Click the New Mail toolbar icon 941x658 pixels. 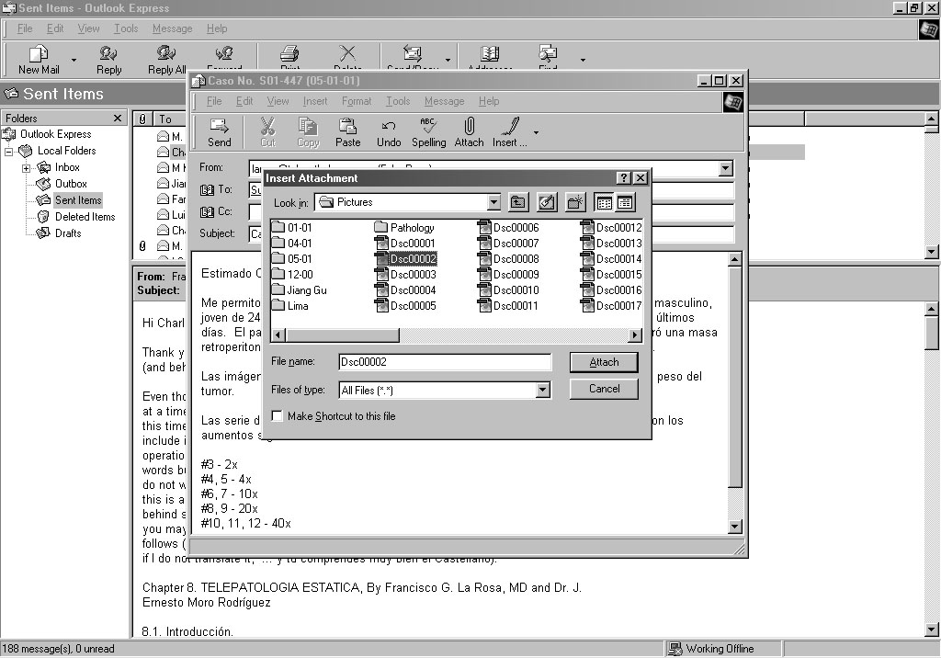click(39, 59)
